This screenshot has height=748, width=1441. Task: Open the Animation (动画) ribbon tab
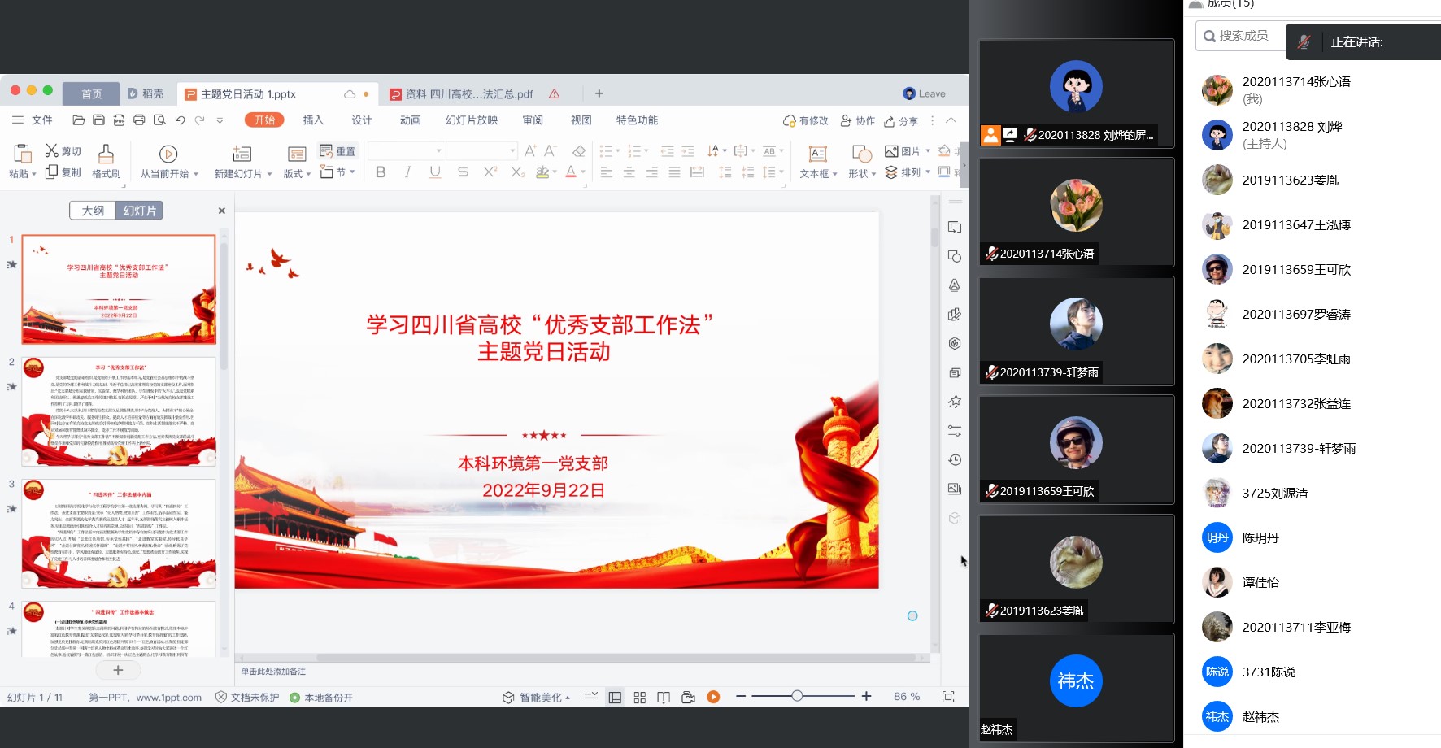click(410, 120)
